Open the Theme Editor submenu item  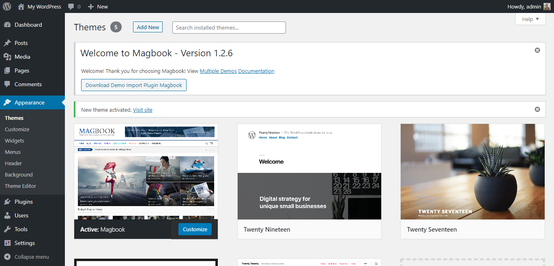pyautogui.click(x=20, y=186)
